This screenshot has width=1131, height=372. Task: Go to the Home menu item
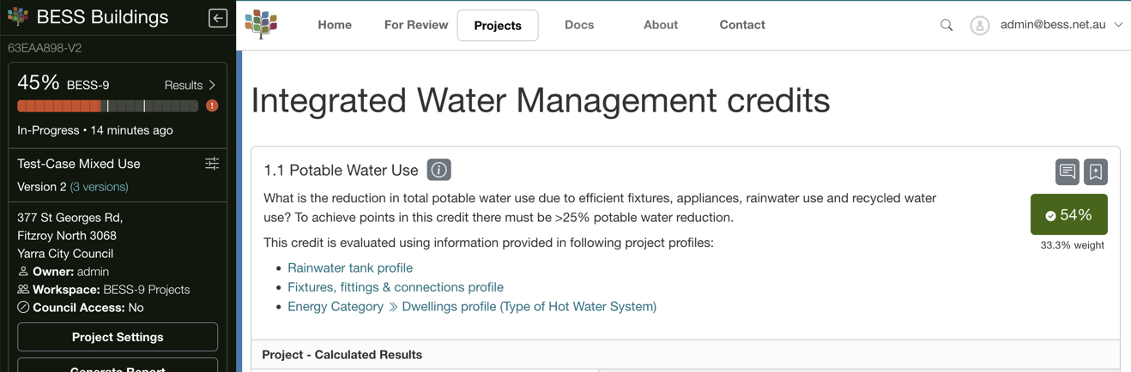335,25
